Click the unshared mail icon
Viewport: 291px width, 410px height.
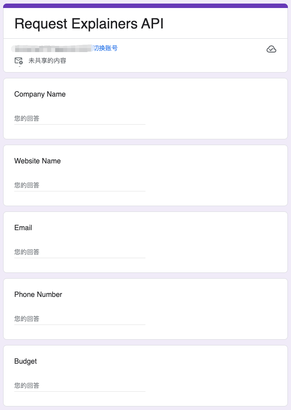(x=18, y=61)
